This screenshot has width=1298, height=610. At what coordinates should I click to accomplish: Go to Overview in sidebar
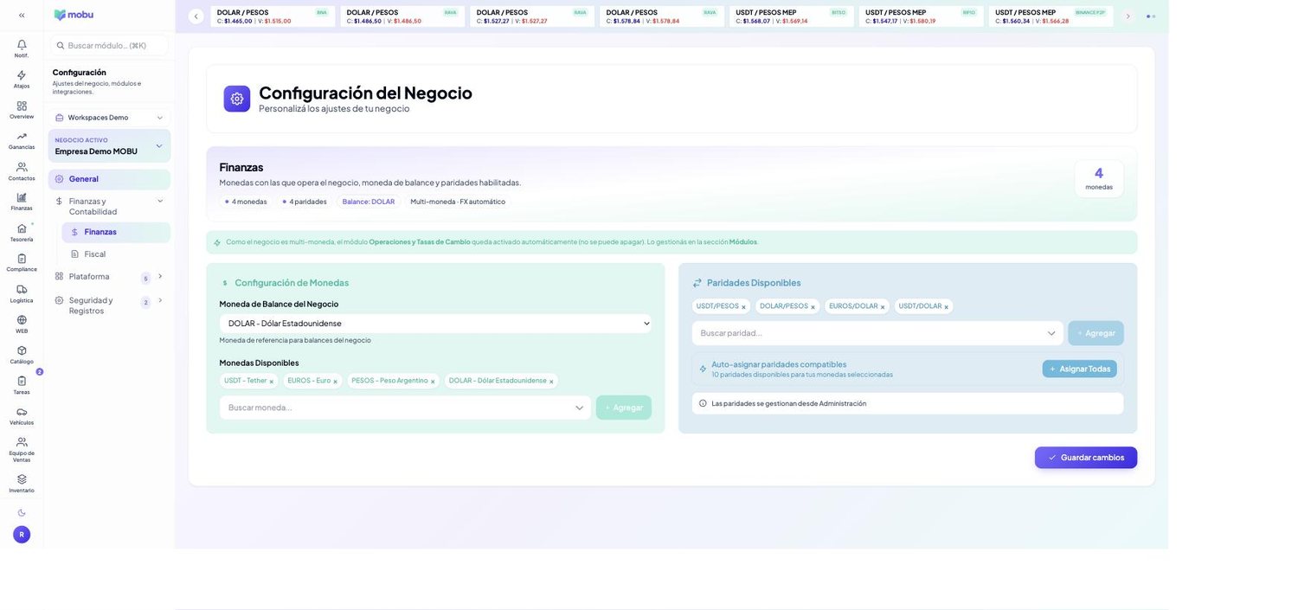(x=22, y=110)
